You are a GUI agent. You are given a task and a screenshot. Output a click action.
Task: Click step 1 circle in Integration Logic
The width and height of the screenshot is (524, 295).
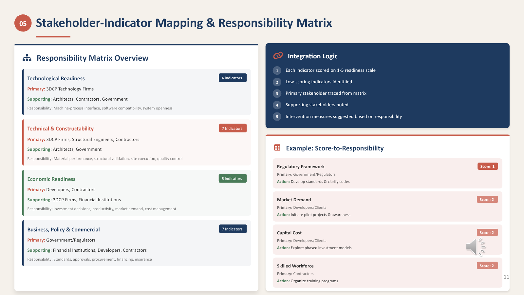tap(277, 70)
